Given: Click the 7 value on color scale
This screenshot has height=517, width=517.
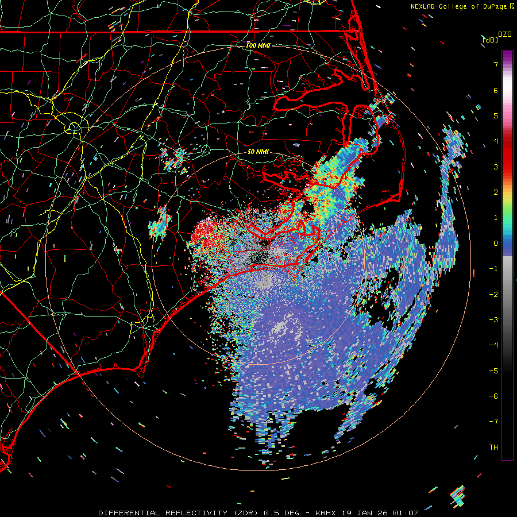Looking at the screenshot, I should point(496,64).
